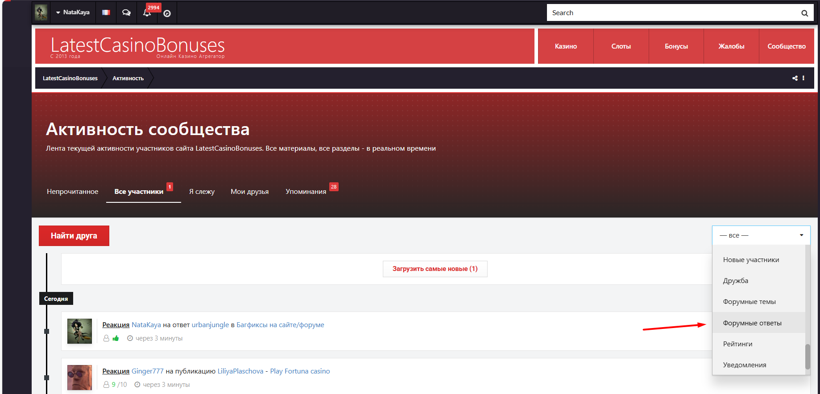
Task: Open the three-dot more options icon
Action: tap(803, 78)
